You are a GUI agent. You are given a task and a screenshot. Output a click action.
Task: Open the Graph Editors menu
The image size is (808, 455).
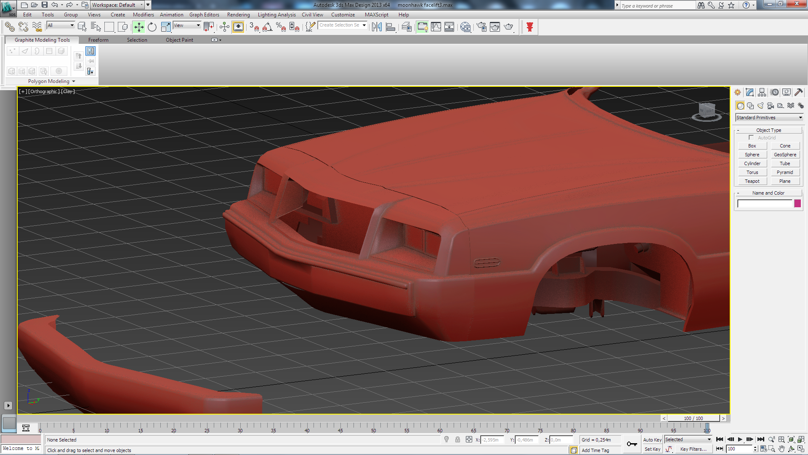pyautogui.click(x=204, y=15)
